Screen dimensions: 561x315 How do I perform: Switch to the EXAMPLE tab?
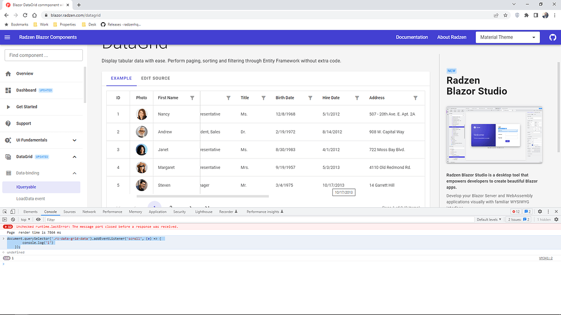click(x=121, y=78)
